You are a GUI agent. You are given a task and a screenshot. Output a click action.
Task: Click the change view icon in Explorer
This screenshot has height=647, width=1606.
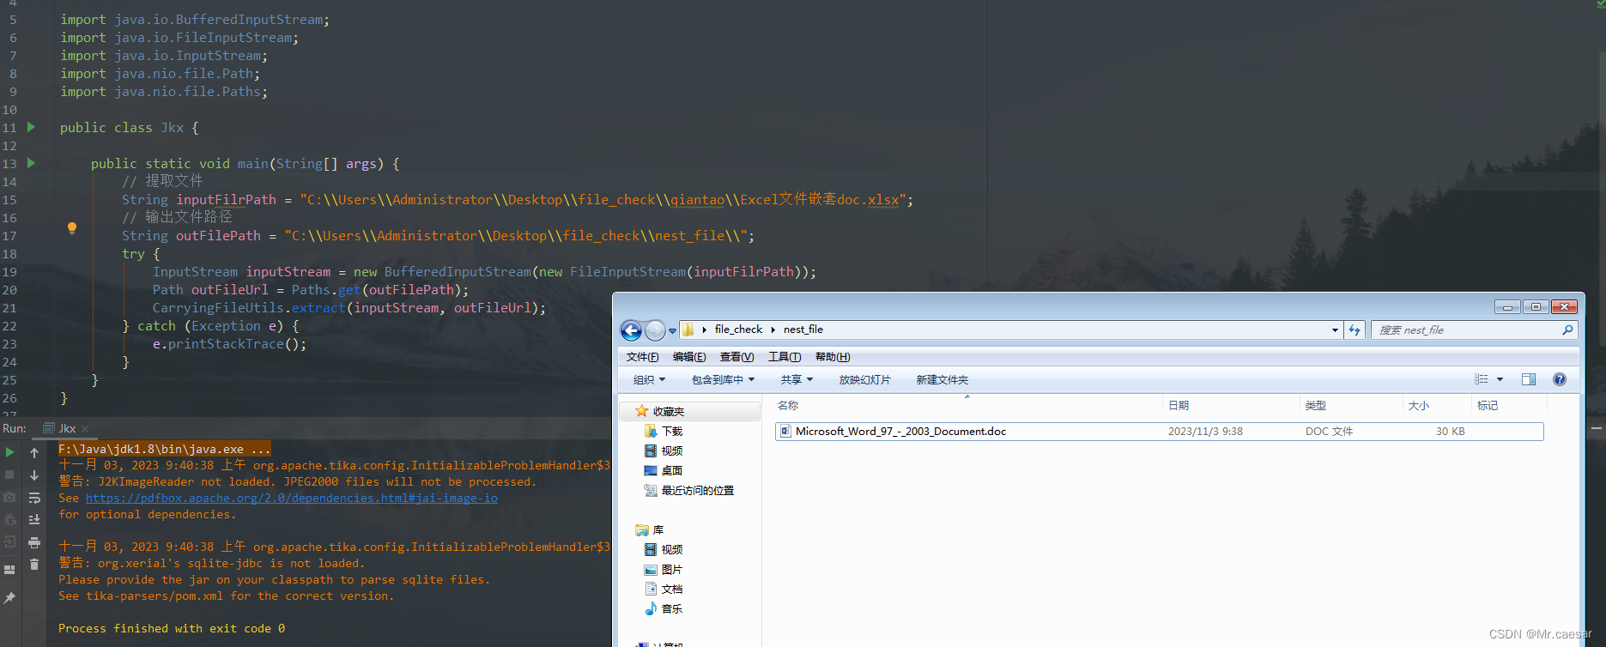[x=1482, y=379]
